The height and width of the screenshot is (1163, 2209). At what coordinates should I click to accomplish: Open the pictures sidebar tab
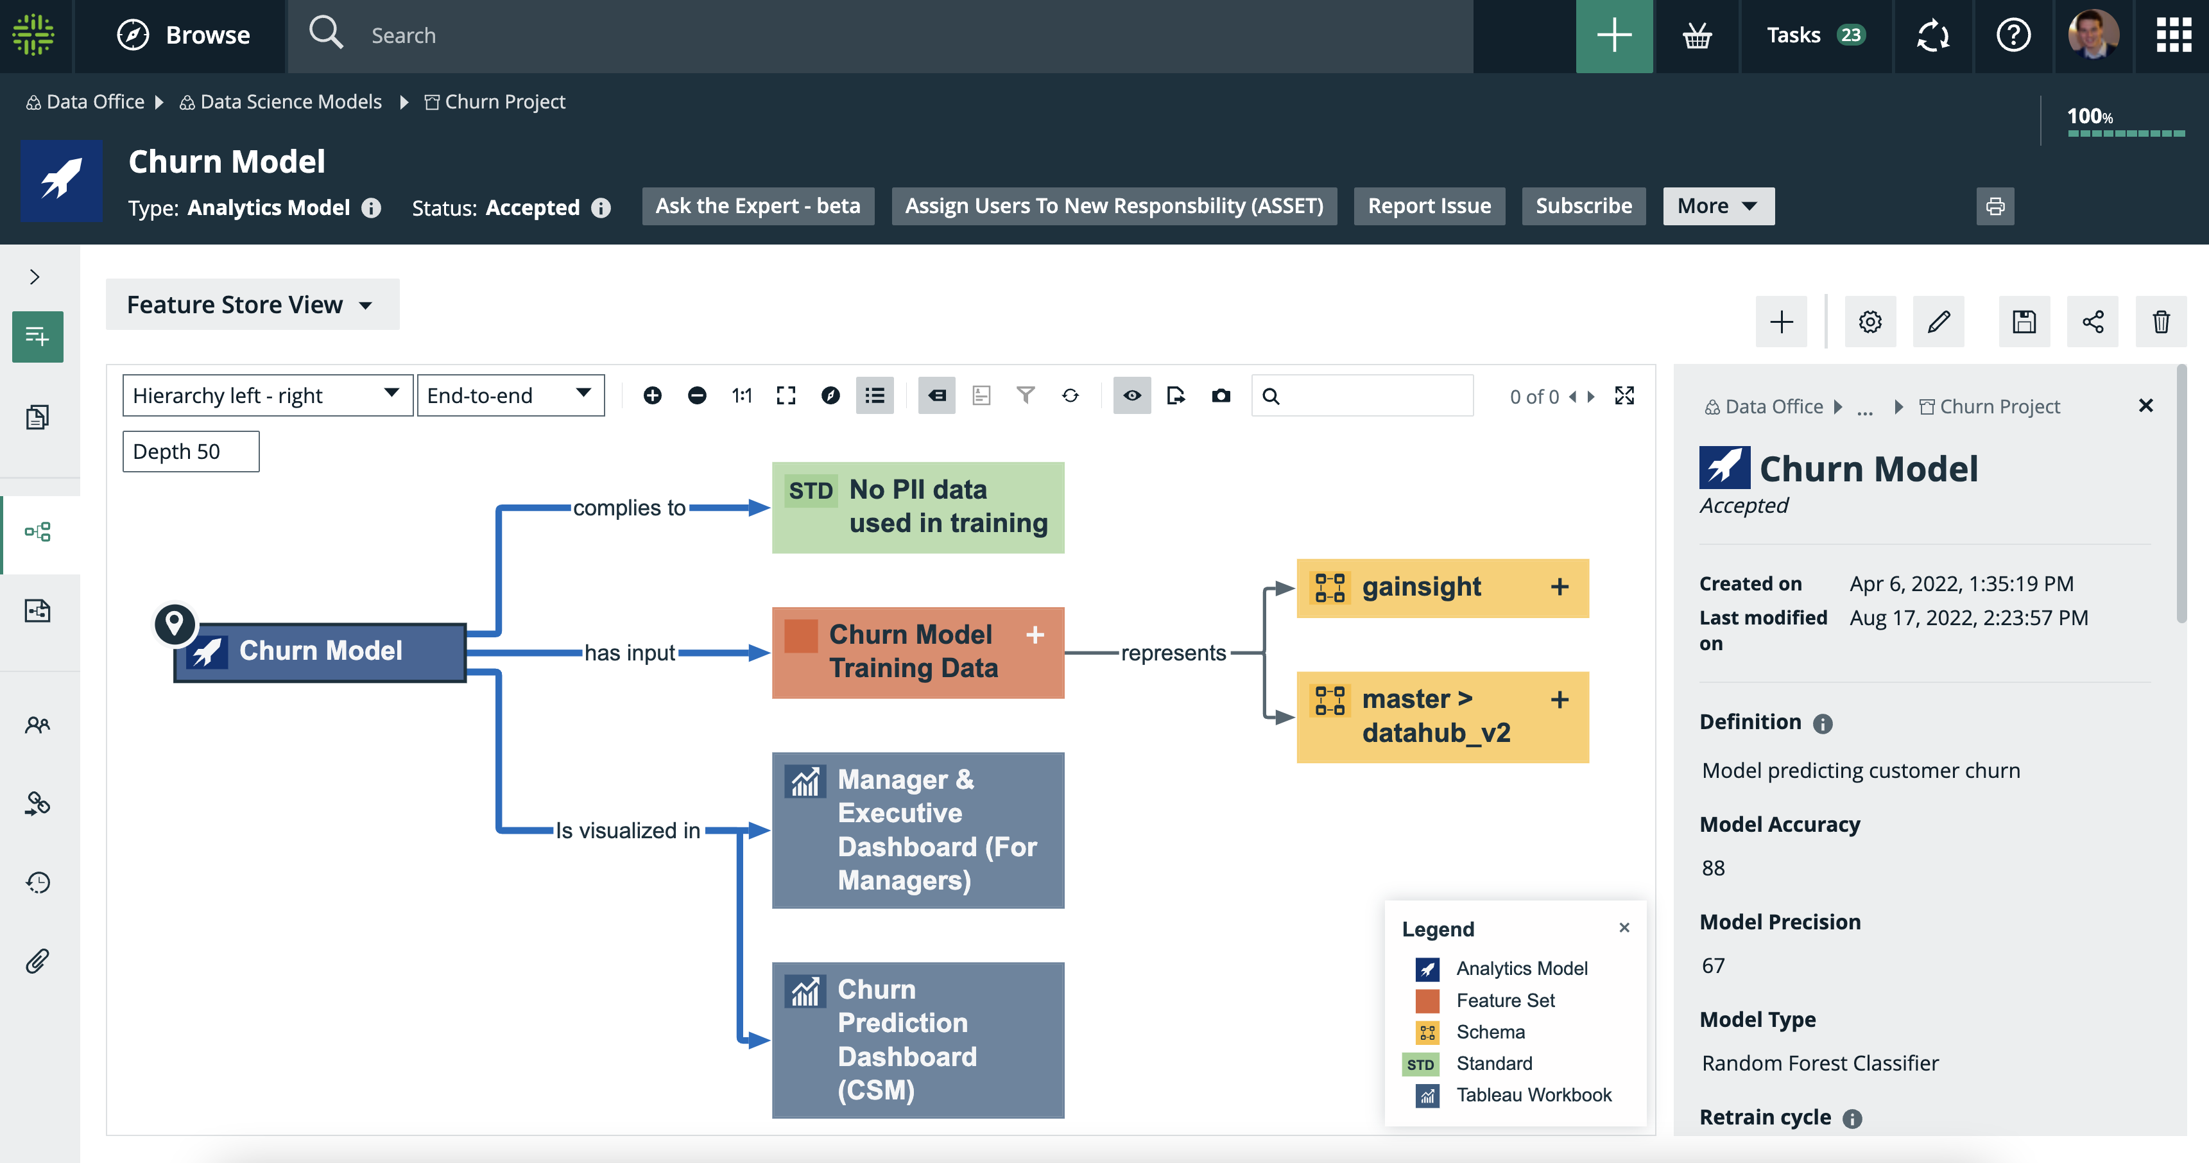(38, 610)
